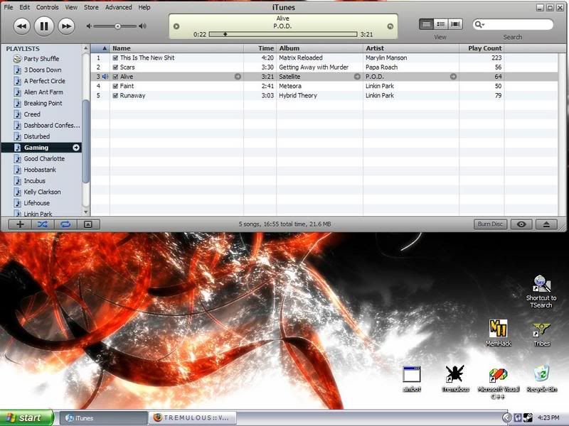Click the song progress bar diamond marker
This screenshot has width=569, height=426.
pos(225,34)
